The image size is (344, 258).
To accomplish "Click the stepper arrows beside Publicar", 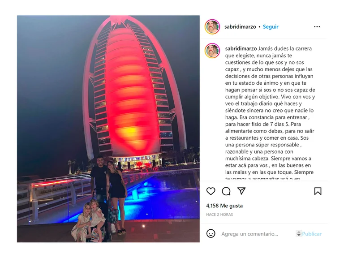I will tap(299, 234).
